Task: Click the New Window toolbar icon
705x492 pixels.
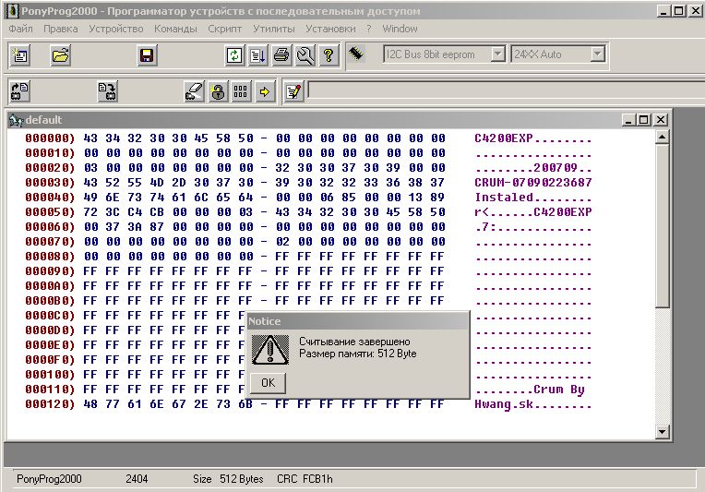Action: tap(19, 55)
